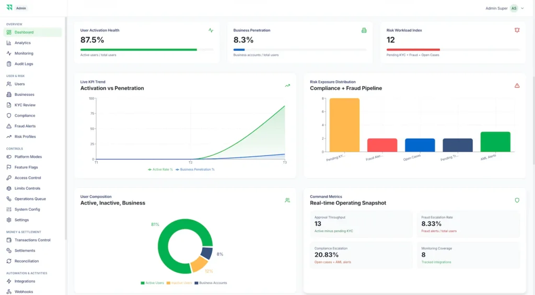Click the System Config sliders icon
Image resolution: width=535 pixels, height=295 pixels.
tap(9, 209)
